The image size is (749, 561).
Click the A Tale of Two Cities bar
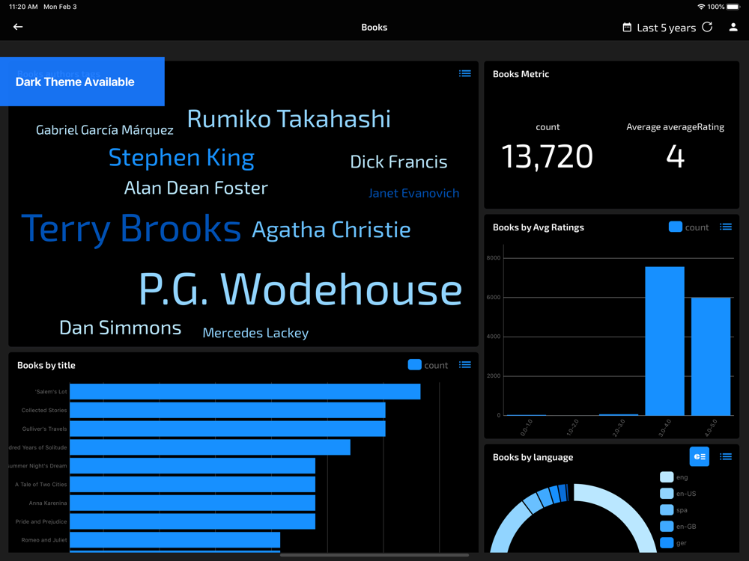coord(192,484)
